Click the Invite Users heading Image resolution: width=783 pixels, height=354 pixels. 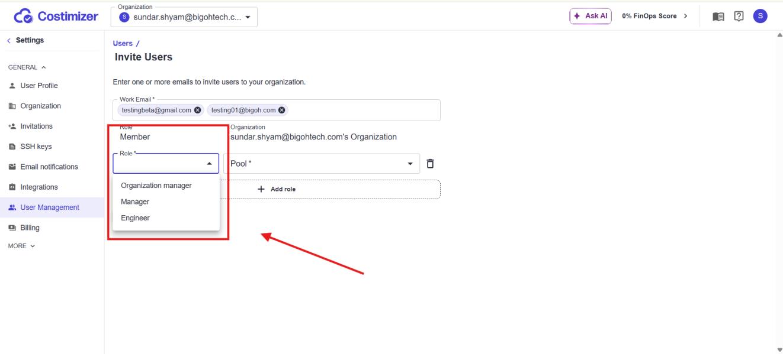(x=143, y=57)
